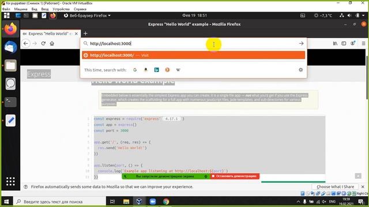
Task: Click the Windows Start button
Action: [6, 202]
